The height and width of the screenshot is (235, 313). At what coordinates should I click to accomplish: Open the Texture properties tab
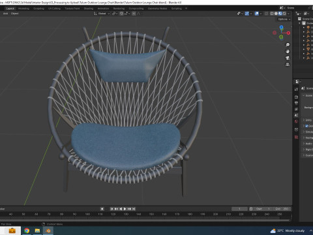[296, 137]
